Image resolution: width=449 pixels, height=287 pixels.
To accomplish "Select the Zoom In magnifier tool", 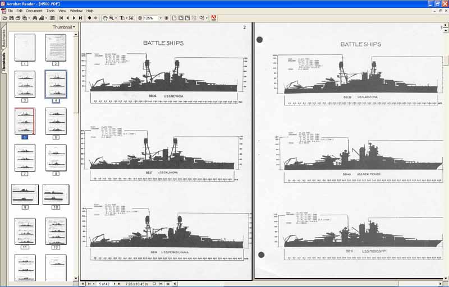I will (x=111, y=18).
